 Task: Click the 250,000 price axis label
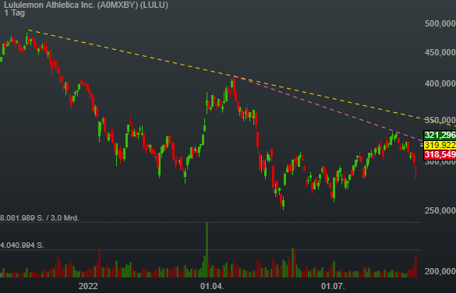point(440,210)
